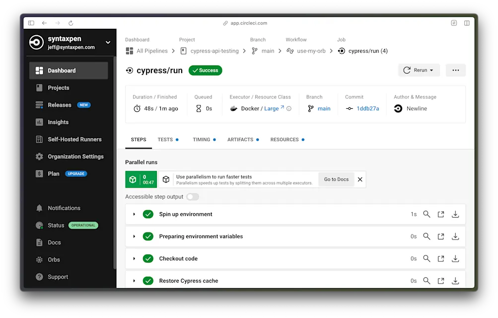Click the browser forward arrow
Screen dimensions: 498x318
(58, 23)
